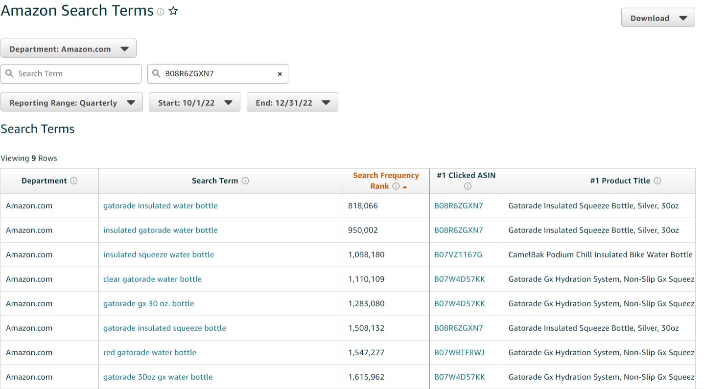704x389 pixels.
Task: Click the magnifier icon in the ASIN search field
Action: [156, 73]
